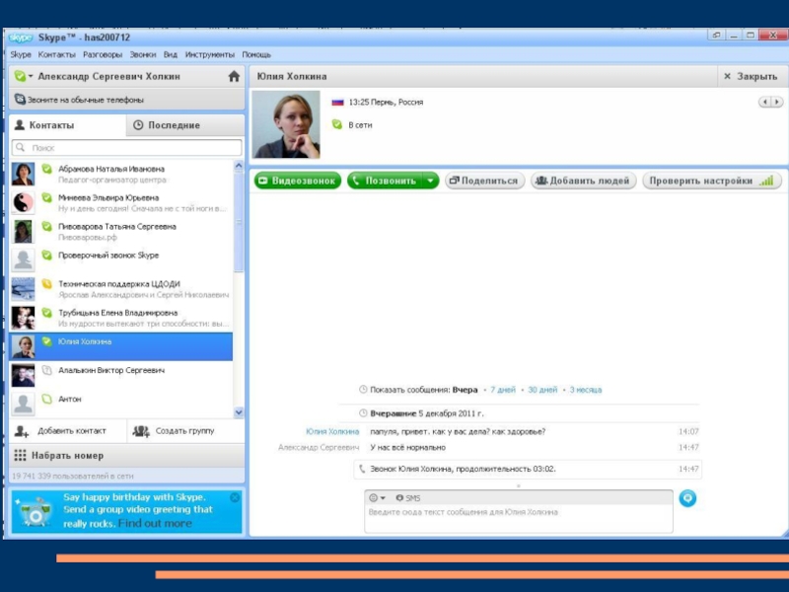The height and width of the screenshot is (592, 789).
Task: Select Техническая поддержка ЦДОДИ contact
Action: click(x=121, y=288)
